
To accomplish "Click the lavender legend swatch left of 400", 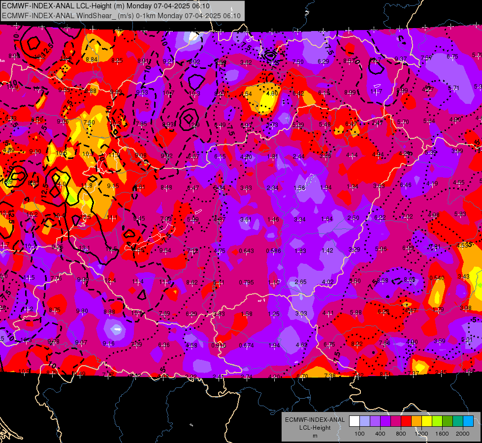I will click(x=375, y=421).
